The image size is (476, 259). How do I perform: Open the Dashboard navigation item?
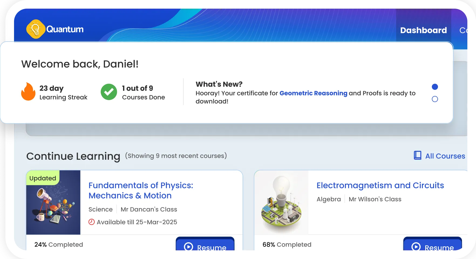423,30
